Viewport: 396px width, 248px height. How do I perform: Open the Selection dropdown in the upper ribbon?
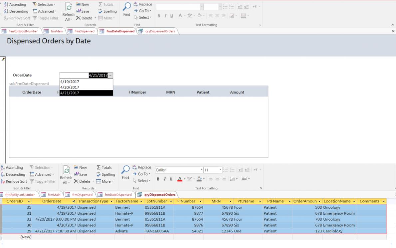click(44, 4)
